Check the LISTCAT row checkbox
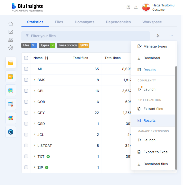The width and height of the screenshot is (183, 185). click(26, 145)
